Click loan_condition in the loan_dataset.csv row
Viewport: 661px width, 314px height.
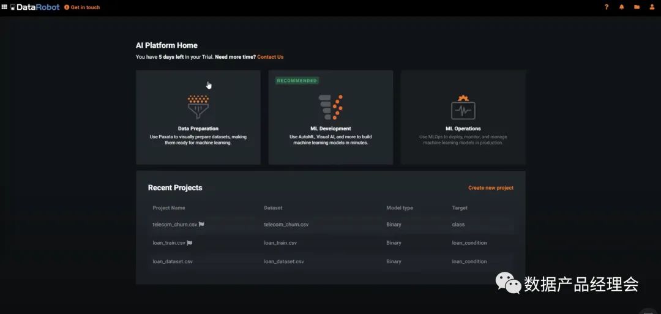tap(469, 261)
